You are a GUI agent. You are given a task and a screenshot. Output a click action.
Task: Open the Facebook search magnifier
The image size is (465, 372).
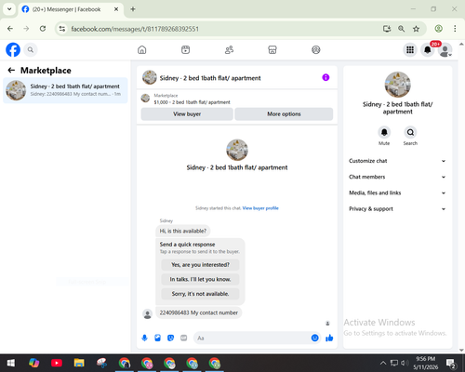[x=31, y=49]
